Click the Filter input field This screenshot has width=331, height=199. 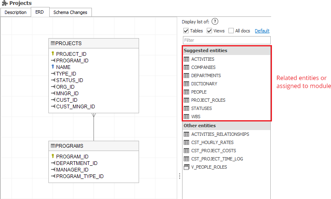(x=226, y=40)
